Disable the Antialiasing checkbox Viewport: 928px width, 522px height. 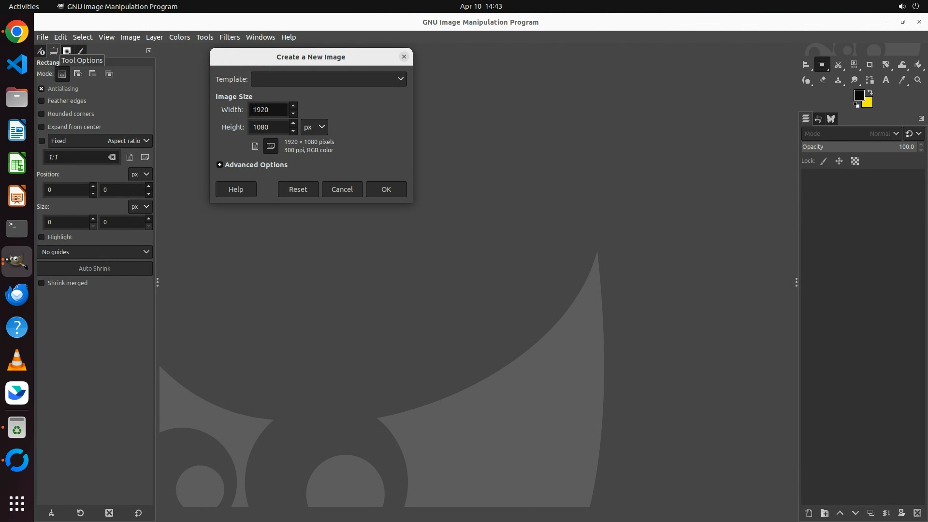pyautogui.click(x=42, y=89)
